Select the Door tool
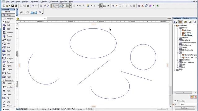198x111 pixels. pyautogui.click(x=8, y=29)
